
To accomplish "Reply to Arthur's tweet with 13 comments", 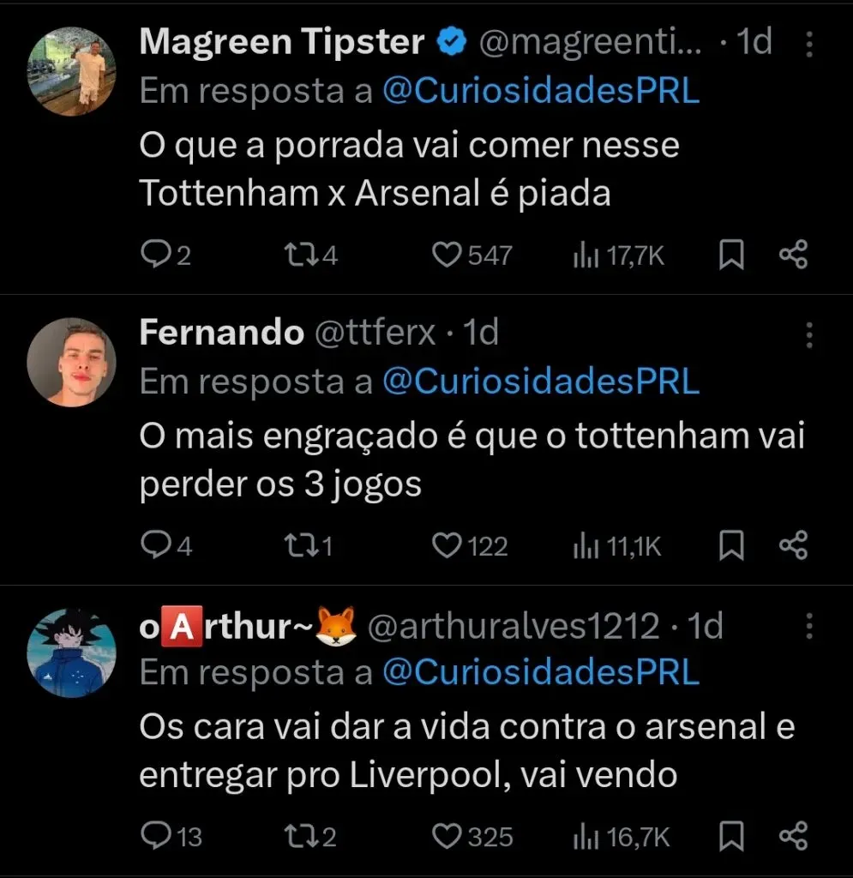I will [155, 836].
